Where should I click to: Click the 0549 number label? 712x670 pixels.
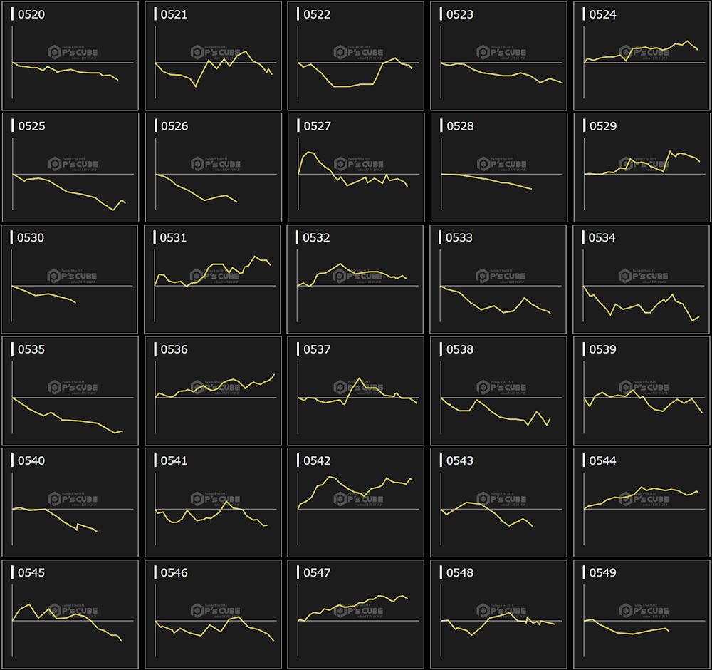(x=602, y=573)
